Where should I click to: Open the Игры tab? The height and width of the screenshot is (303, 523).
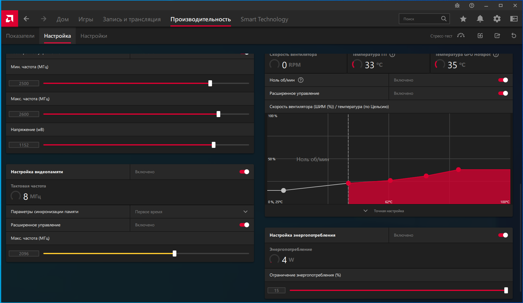click(86, 19)
